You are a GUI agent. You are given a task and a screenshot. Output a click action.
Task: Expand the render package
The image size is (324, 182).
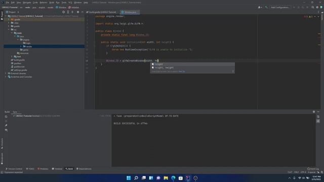coord(21,47)
